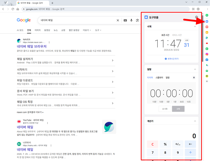
Task: Open toolbox settings gear icon
Action: pyautogui.click(x=196, y=17)
